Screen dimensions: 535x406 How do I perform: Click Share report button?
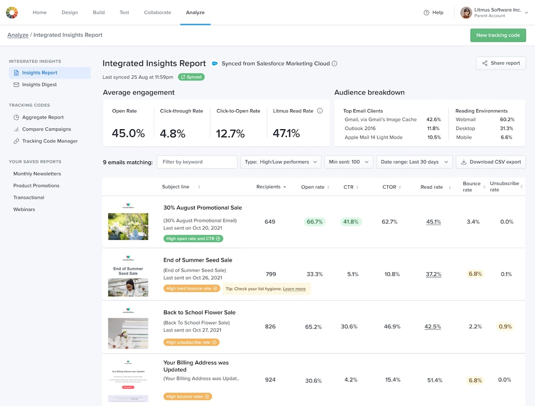point(501,63)
